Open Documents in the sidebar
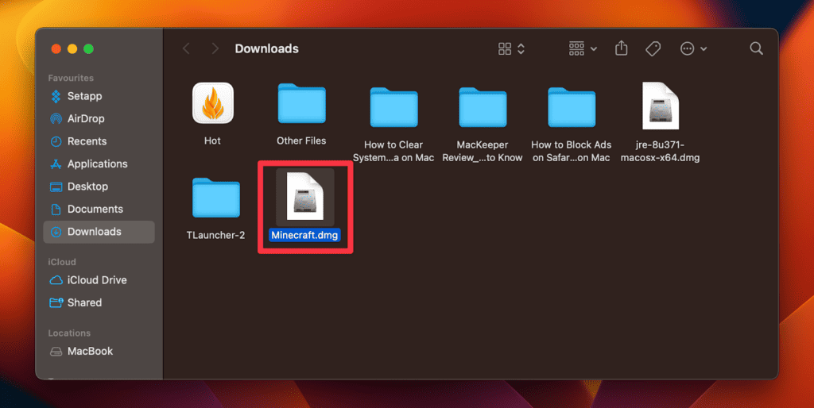This screenshot has height=408, width=814. click(x=99, y=209)
